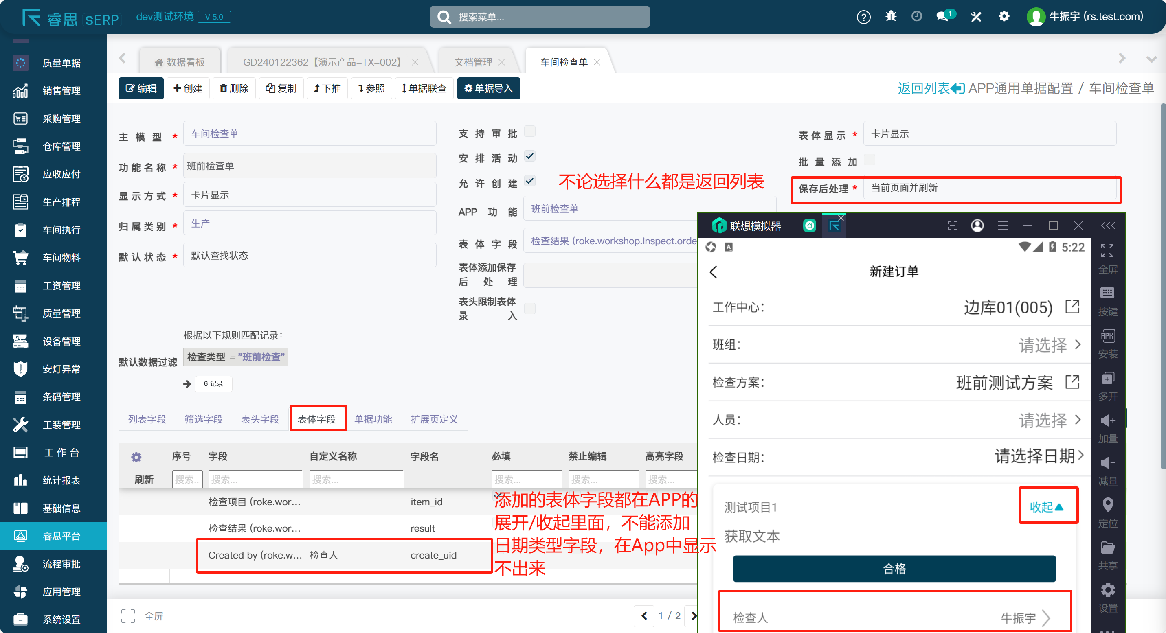Click the 全屏 fullscreen icon at bottom
The height and width of the screenshot is (633, 1166).
pos(128,616)
